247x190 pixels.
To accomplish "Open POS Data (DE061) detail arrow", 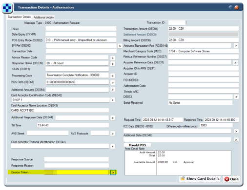I will (x=112, y=83).
